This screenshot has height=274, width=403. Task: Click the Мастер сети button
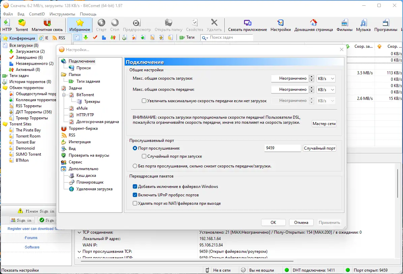coord(324,124)
